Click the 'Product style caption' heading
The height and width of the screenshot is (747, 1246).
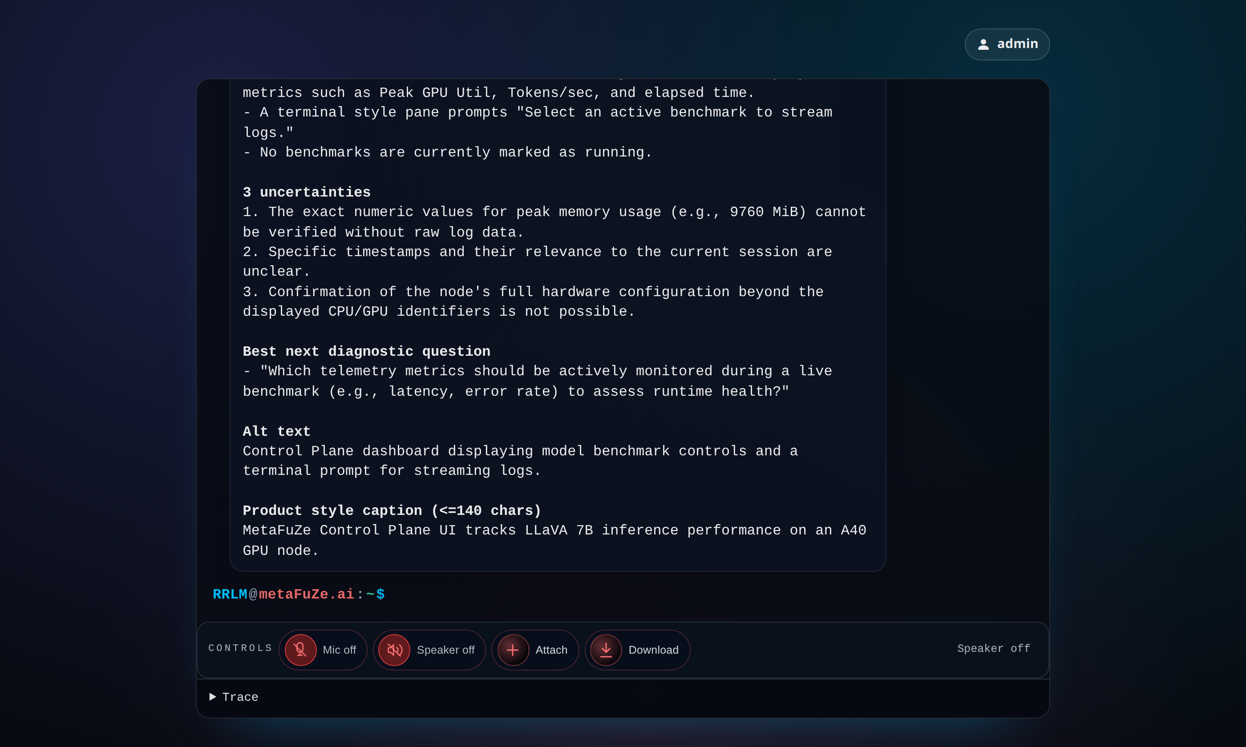tap(392, 510)
